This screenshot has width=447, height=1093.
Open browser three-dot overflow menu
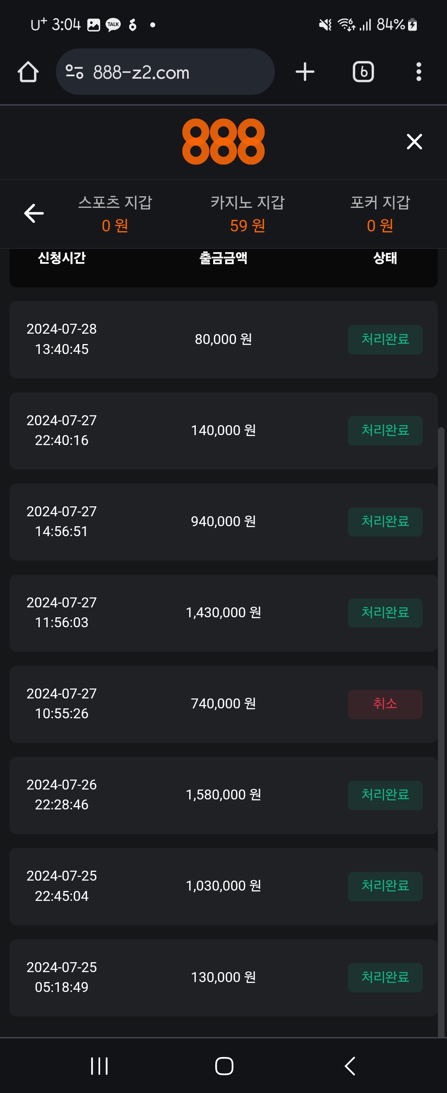click(x=418, y=72)
